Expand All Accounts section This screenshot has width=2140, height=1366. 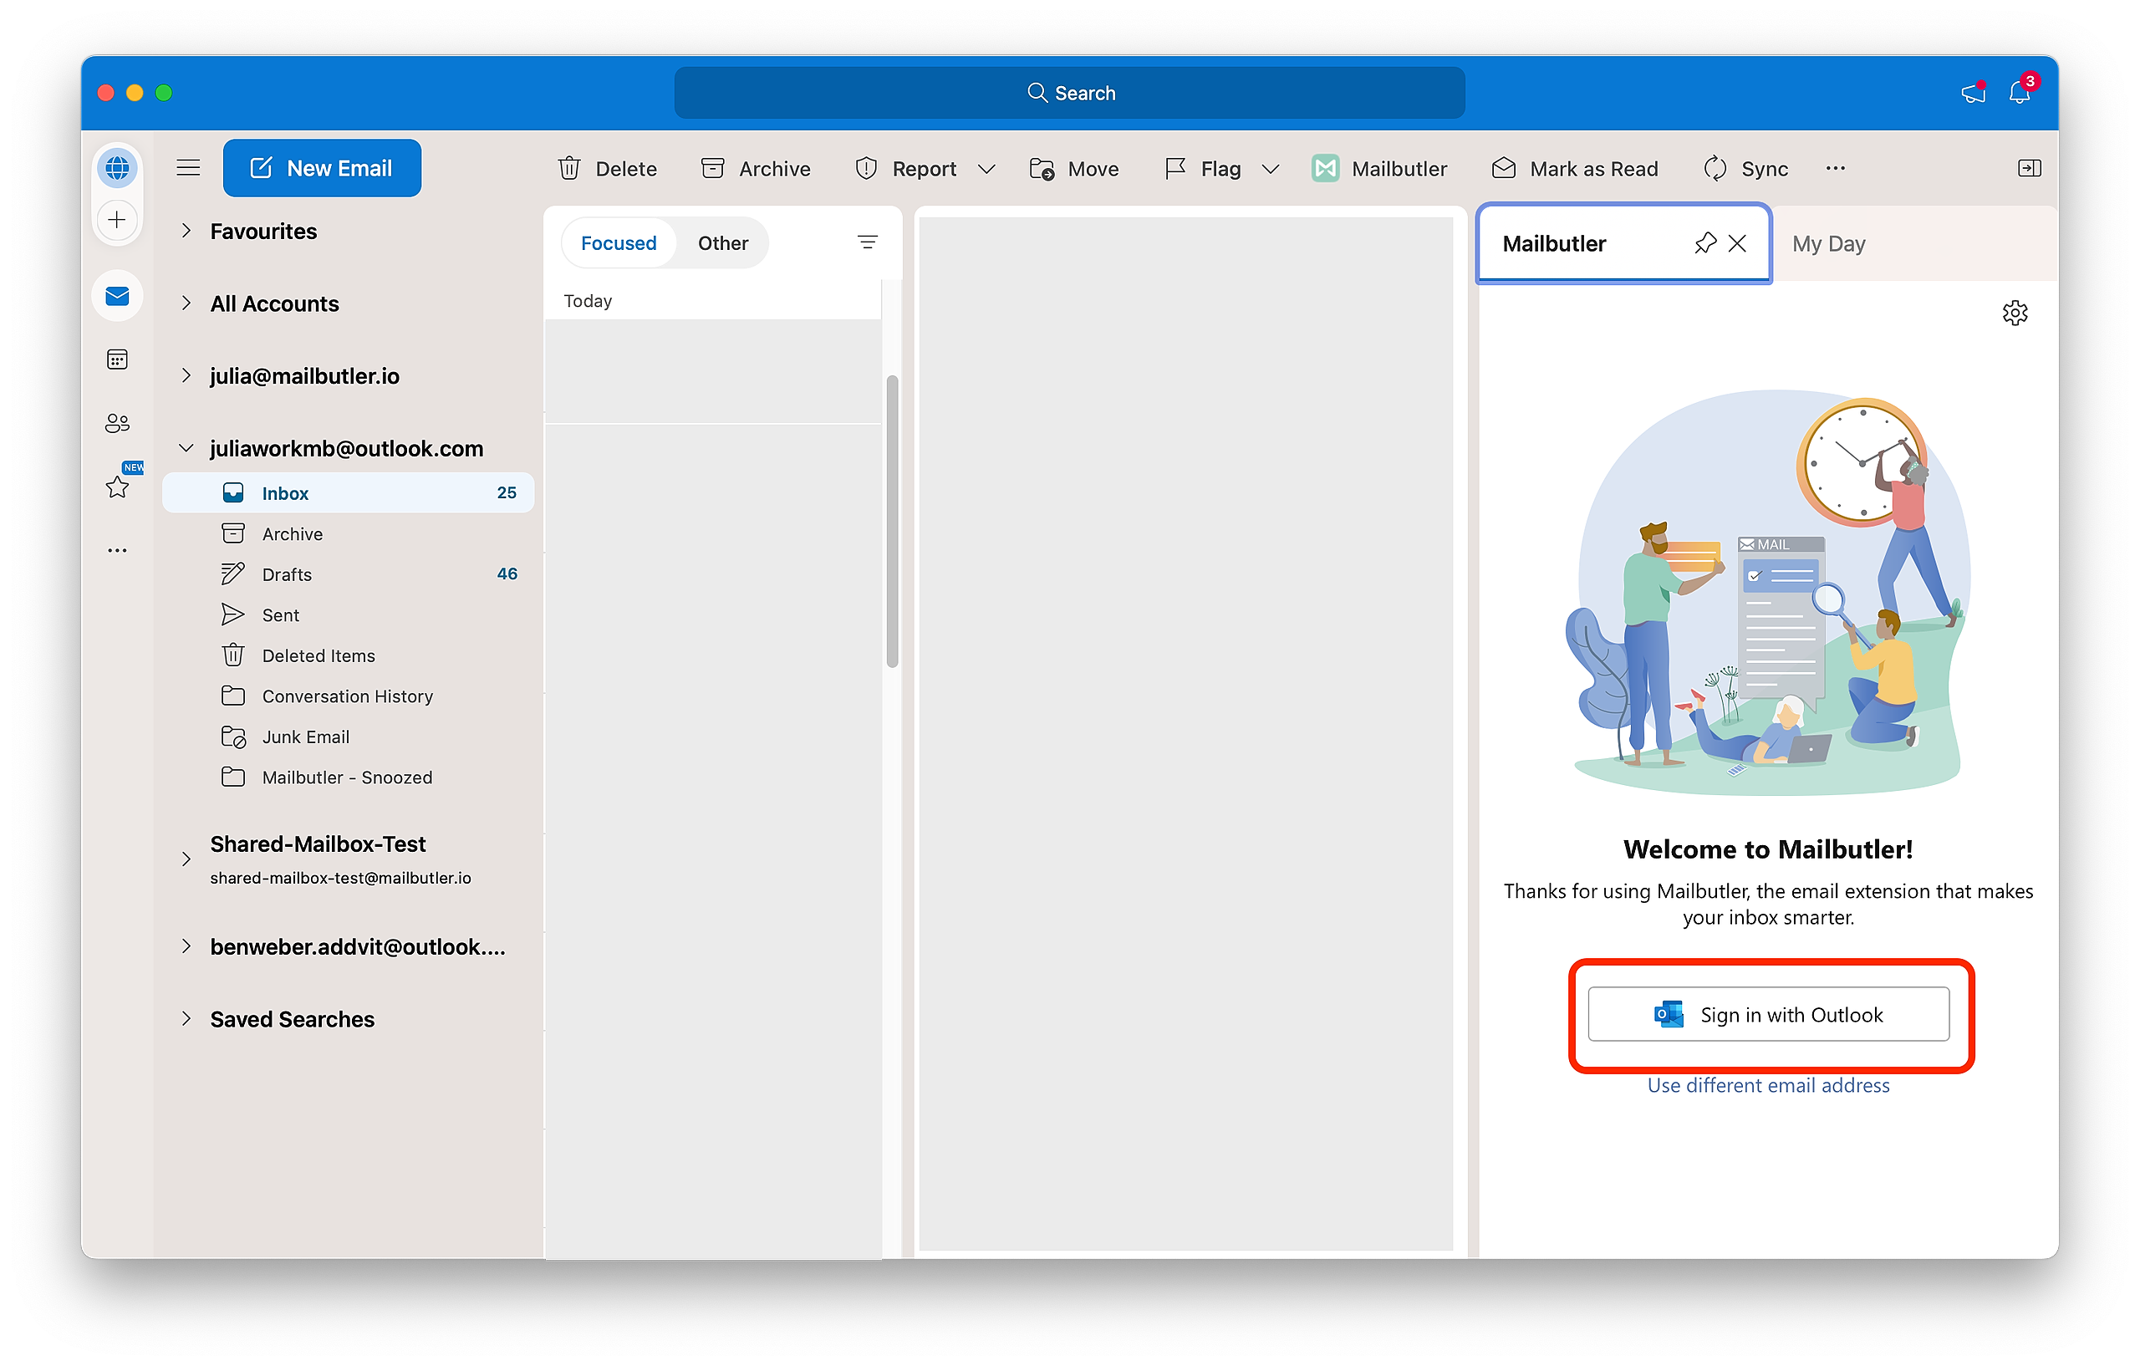(x=186, y=303)
